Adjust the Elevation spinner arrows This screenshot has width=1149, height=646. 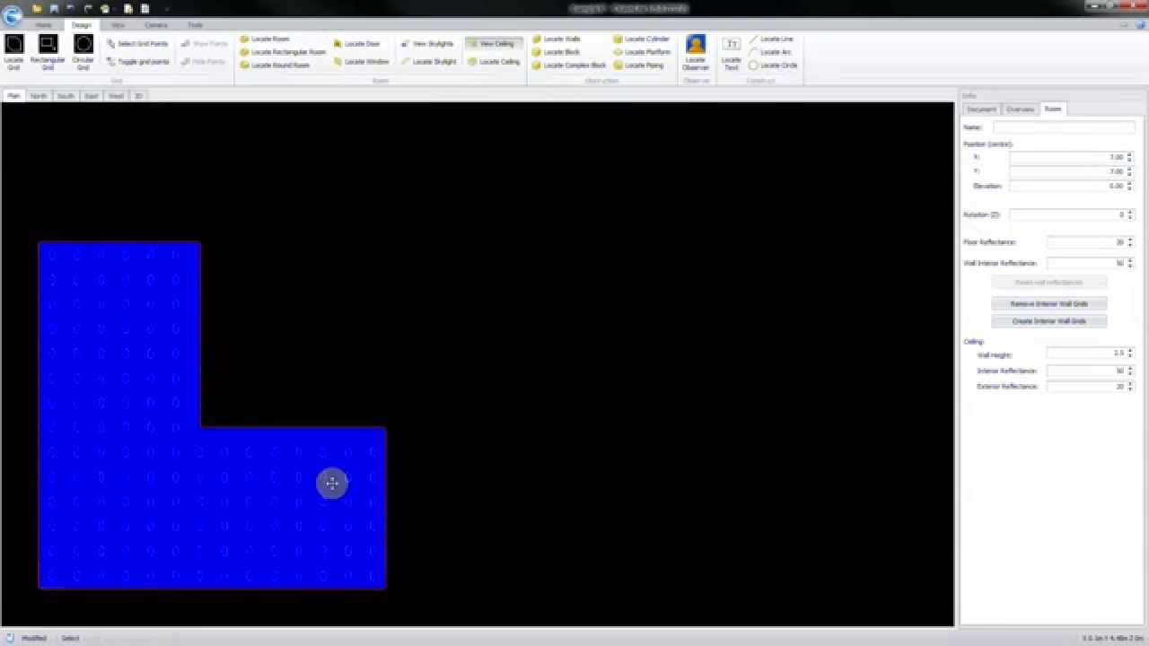[x=1129, y=186]
